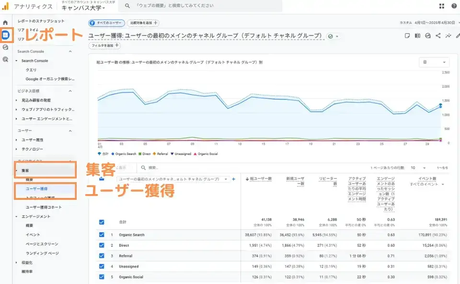Image resolution: width=460 pixels, height=284 pixels.
Task: Open the キャンバス大学 property selector dropdown
Action: pos(83,8)
